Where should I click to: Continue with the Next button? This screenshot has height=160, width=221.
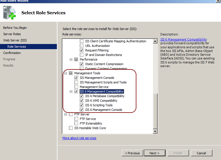155,153
